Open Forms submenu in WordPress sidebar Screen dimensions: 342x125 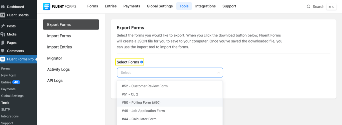point(6,69)
